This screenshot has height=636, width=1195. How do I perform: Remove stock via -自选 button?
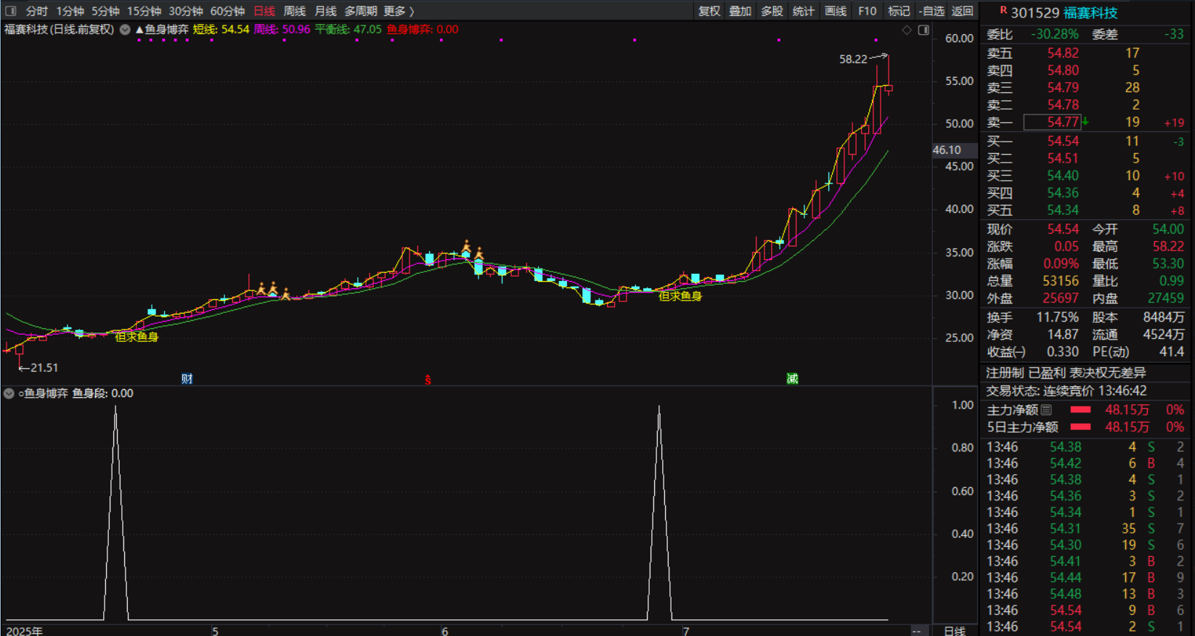[931, 11]
